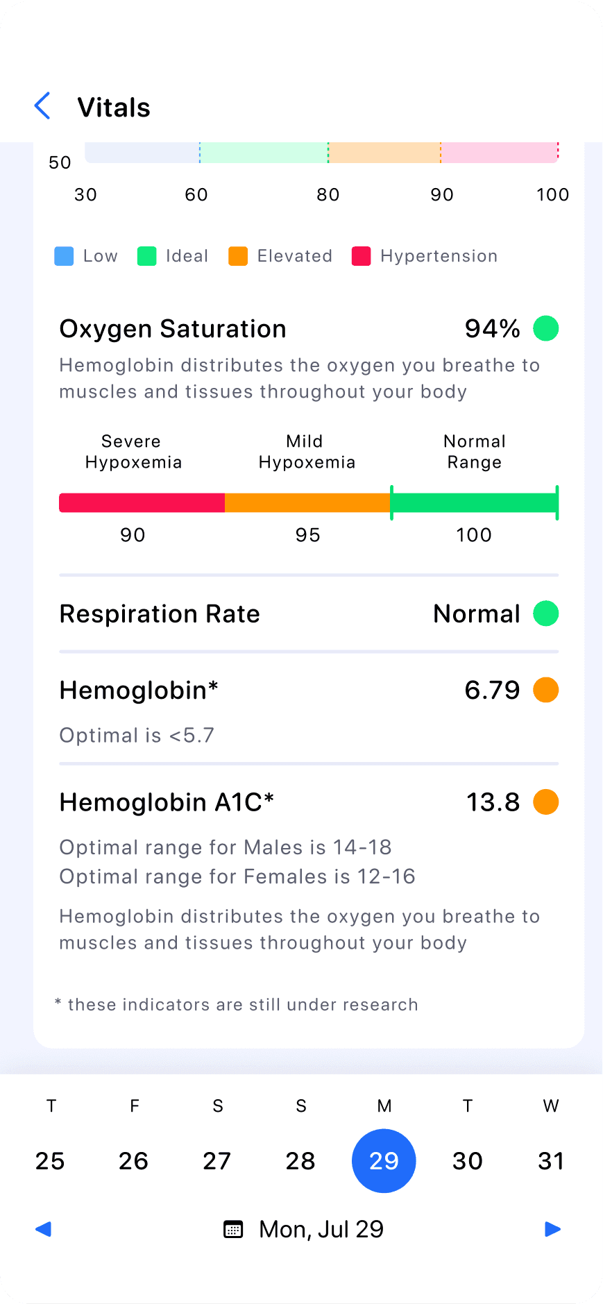Open the calendar icon next to Mon, Jul 29
Image resolution: width=603 pixels, height=1304 pixels.
[233, 1229]
